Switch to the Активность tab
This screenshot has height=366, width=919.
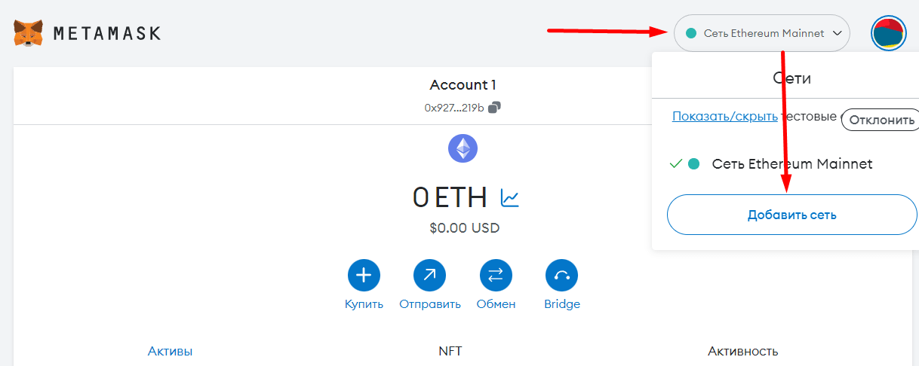[x=742, y=351]
